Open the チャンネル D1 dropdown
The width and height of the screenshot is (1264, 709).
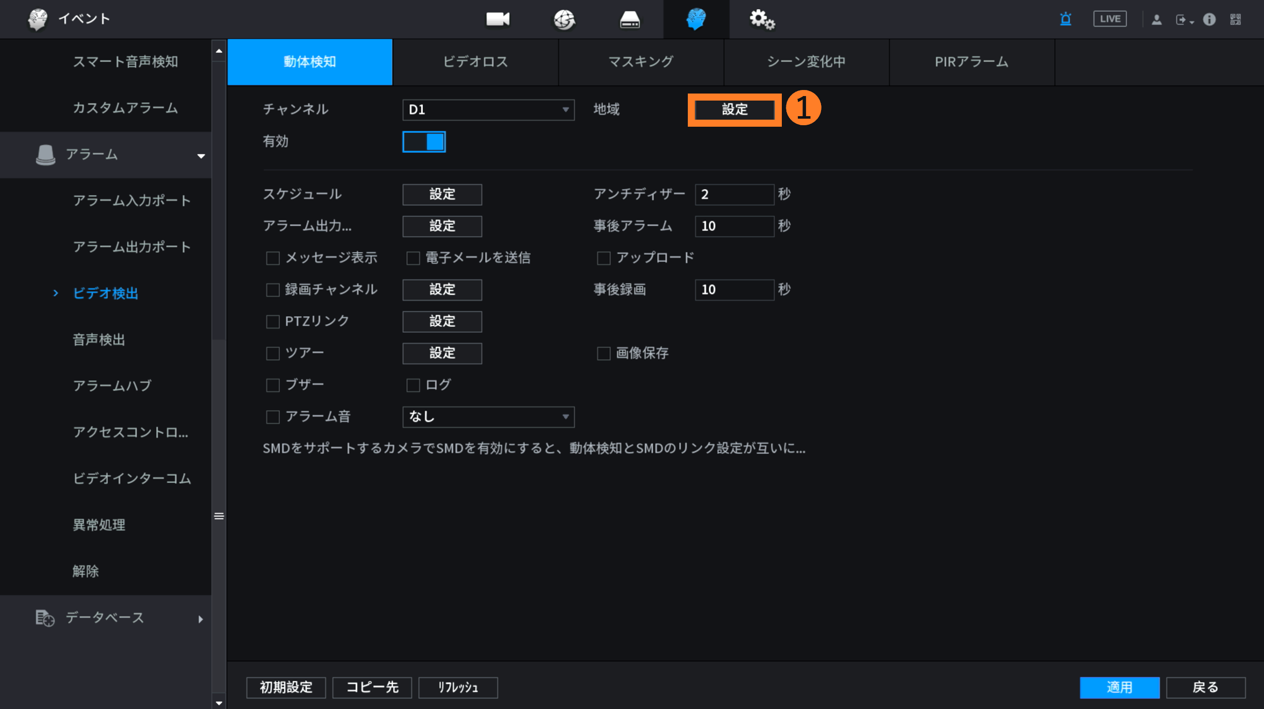coord(488,110)
